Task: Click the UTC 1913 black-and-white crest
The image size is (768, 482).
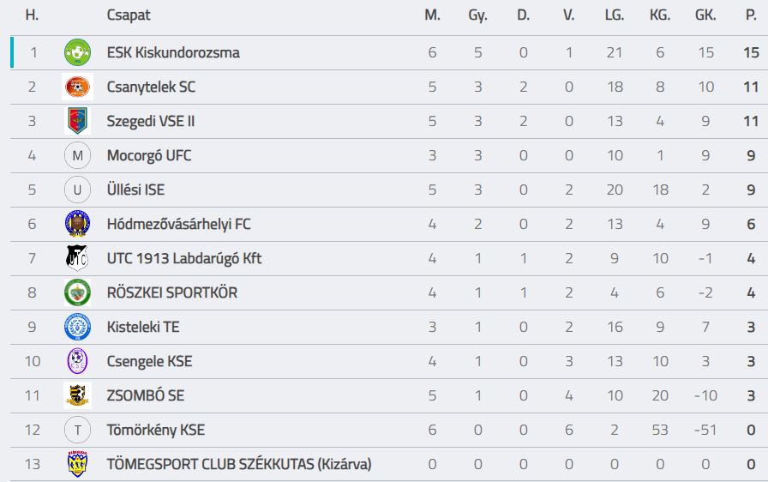Action: [77, 258]
